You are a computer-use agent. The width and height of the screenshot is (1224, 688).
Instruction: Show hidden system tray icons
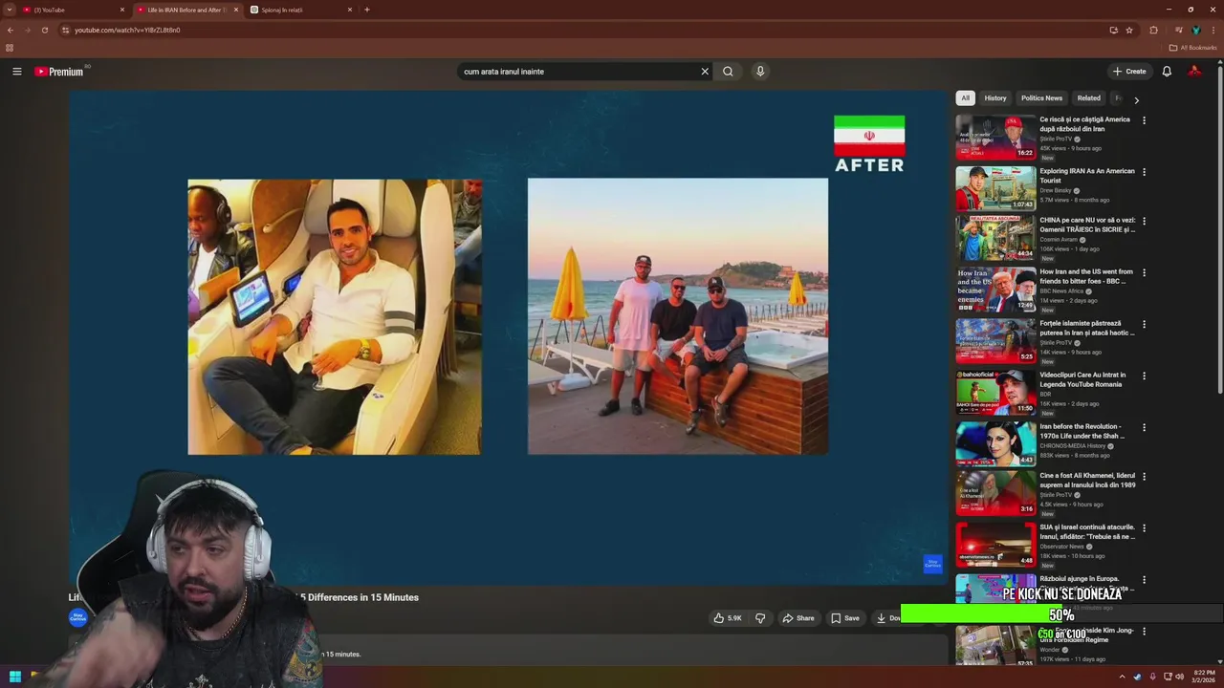click(1122, 677)
